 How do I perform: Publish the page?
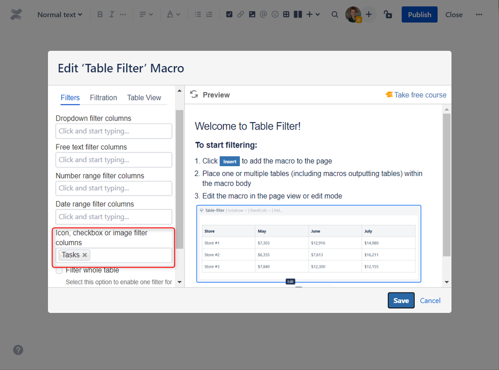click(420, 14)
